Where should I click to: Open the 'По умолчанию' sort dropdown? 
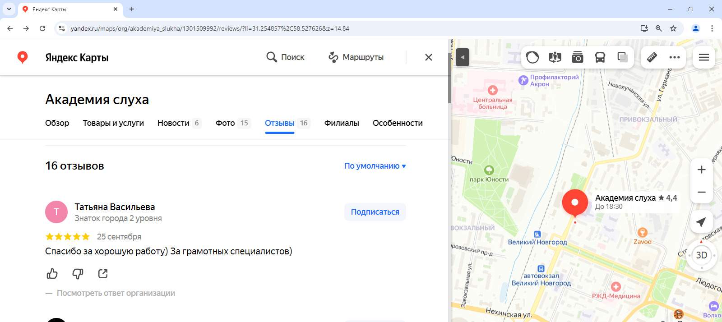point(375,166)
